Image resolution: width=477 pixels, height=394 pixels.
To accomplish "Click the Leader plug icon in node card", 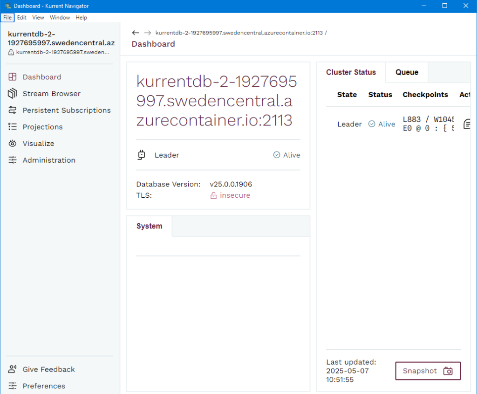I will (x=142, y=155).
